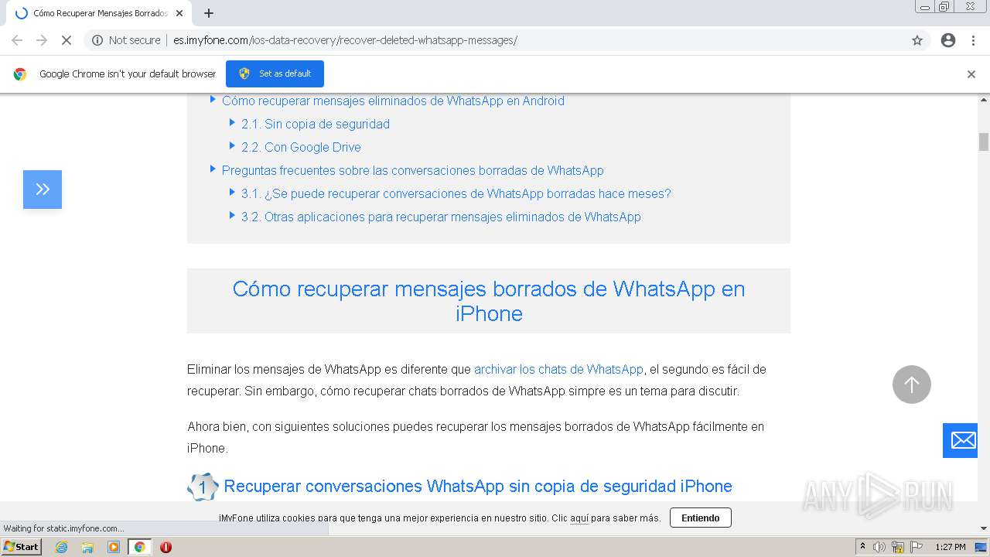Open the Chrome profile account icon
The image size is (990, 557).
[948, 40]
